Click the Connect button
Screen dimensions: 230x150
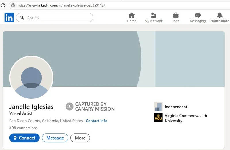point(24,138)
